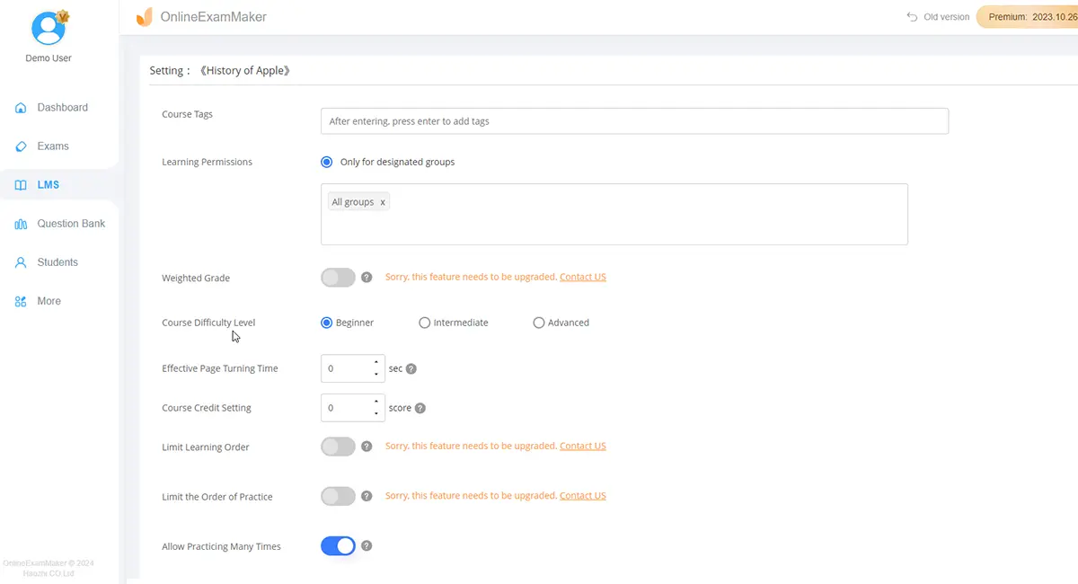
Task: Click the Students person icon
Action: pyautogui.click(x=21, y=262)
